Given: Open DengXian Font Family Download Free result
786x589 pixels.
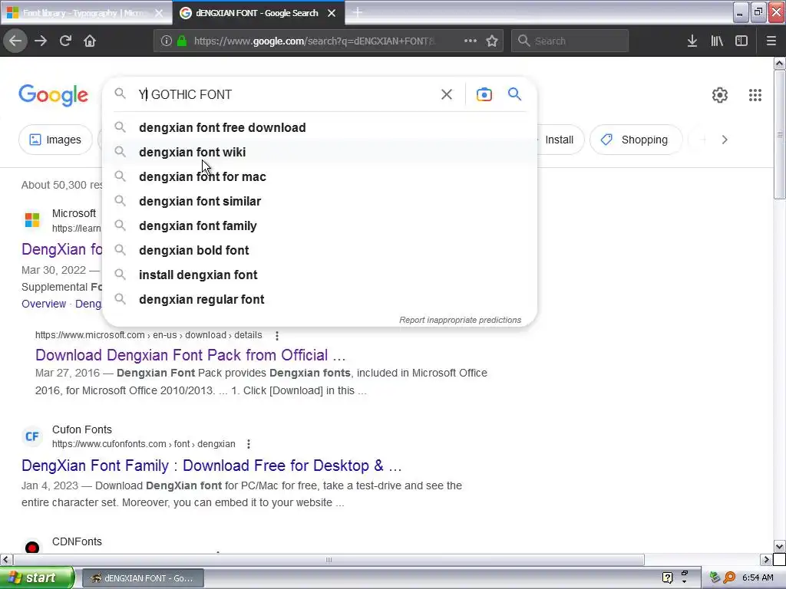Looking at the screenshot, I should [212, 466].
